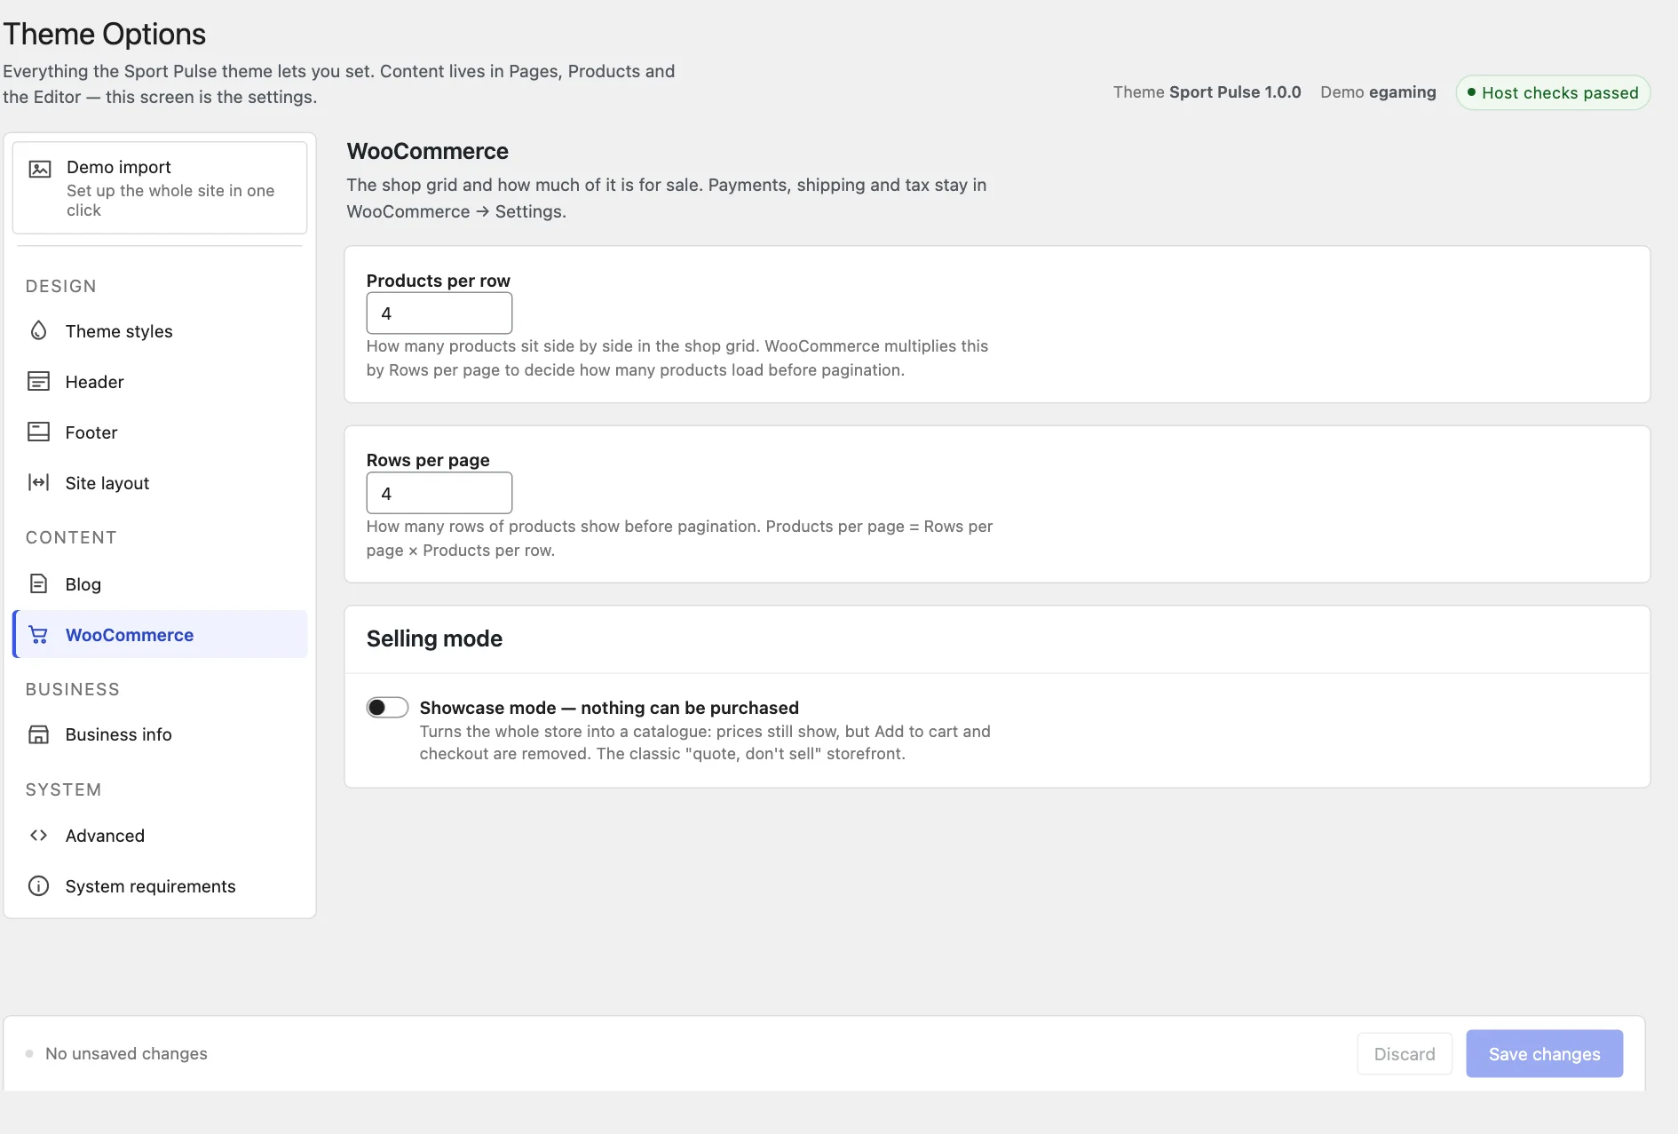Viewport: 1678px width, 1134px height.
Task: Open System requirements page
Action: pyautogui.click(x=160, y=886)
